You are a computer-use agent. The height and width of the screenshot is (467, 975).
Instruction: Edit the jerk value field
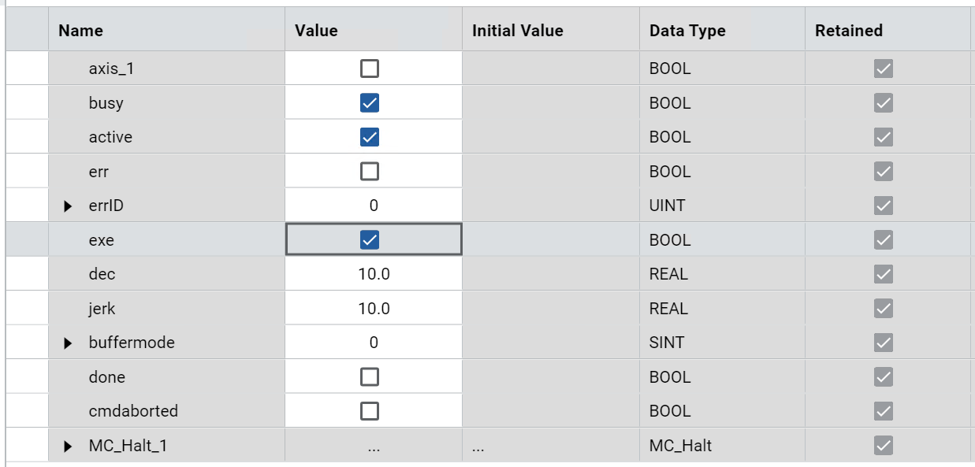click(x=374, y=309)
